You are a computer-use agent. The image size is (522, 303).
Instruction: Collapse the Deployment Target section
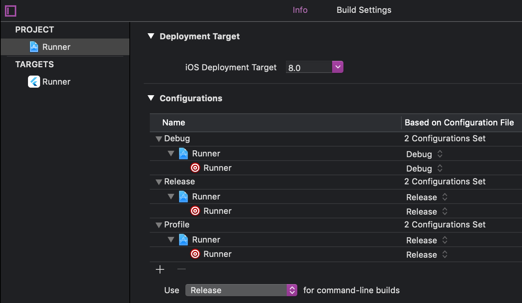(x=151, y=36)
